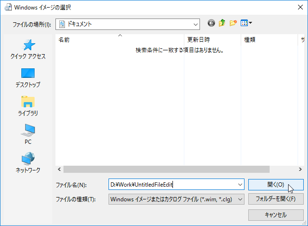This screenshot has height=226, width=308.
Task: Click the horizontal scrollbar right arrow
Action: pos(300,169)
